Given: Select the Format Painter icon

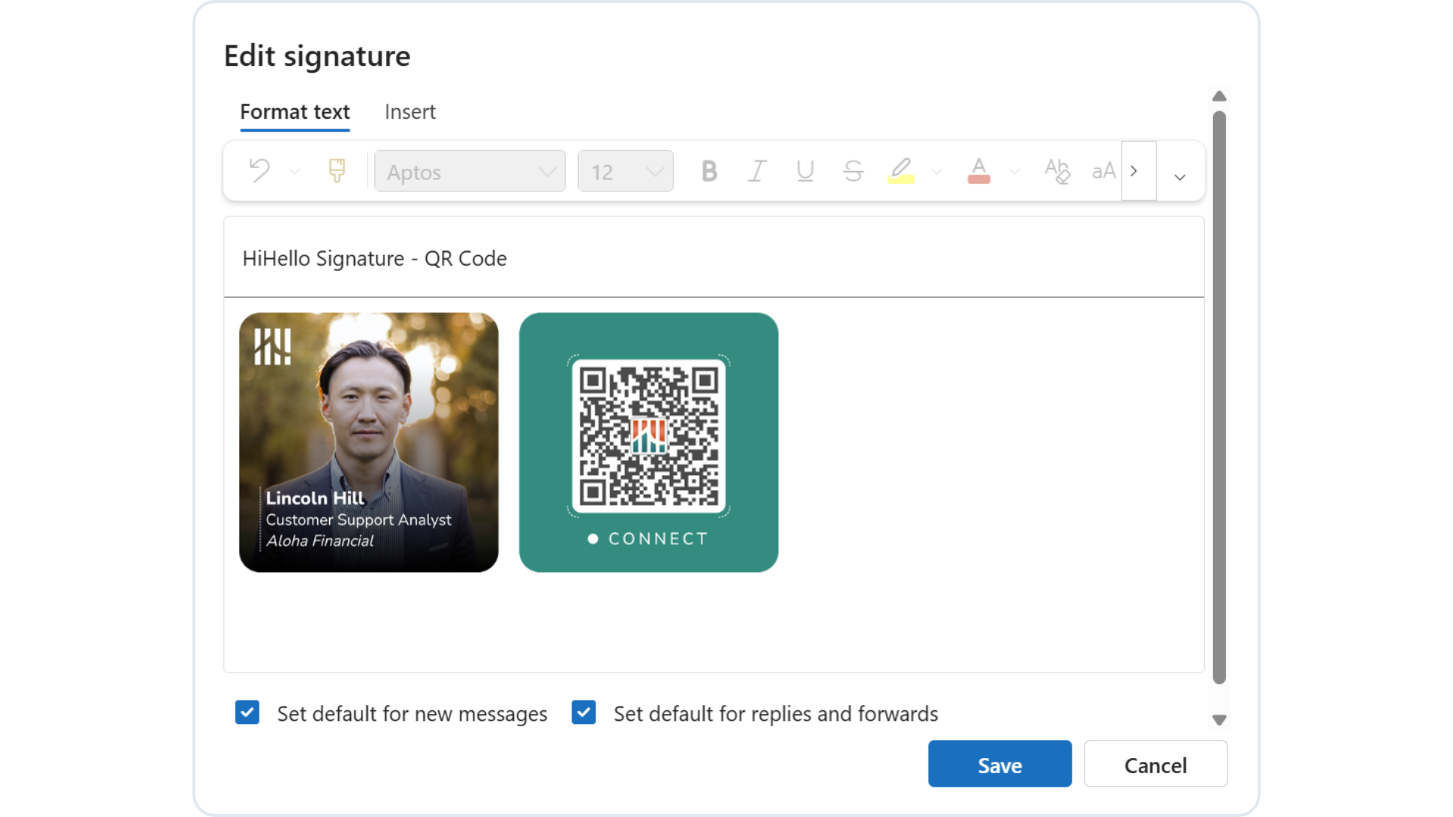Looking at the screenshot, I should (337, 171).
